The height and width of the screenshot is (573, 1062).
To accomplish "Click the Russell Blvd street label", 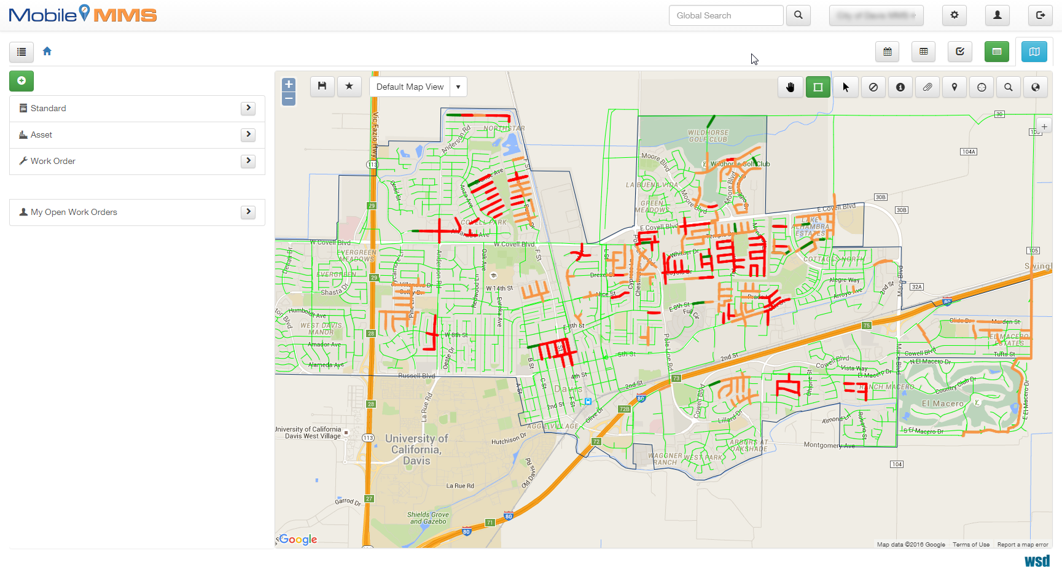I will (416, 376).
